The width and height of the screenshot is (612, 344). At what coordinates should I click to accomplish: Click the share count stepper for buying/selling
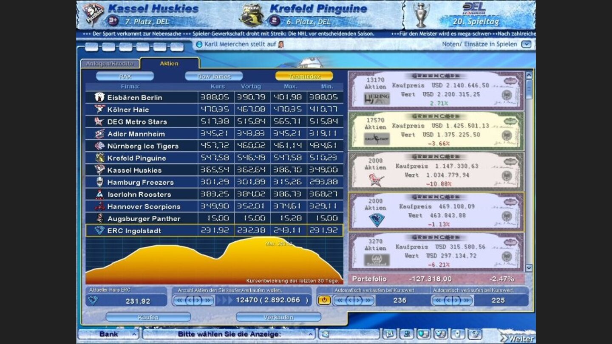click(x=193, y=300)
